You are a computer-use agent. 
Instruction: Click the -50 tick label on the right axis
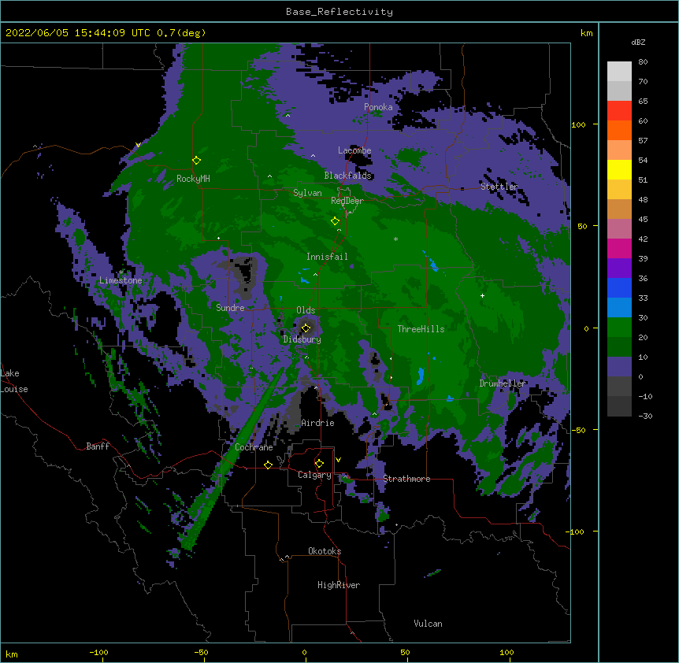click(x=578, y=430)
